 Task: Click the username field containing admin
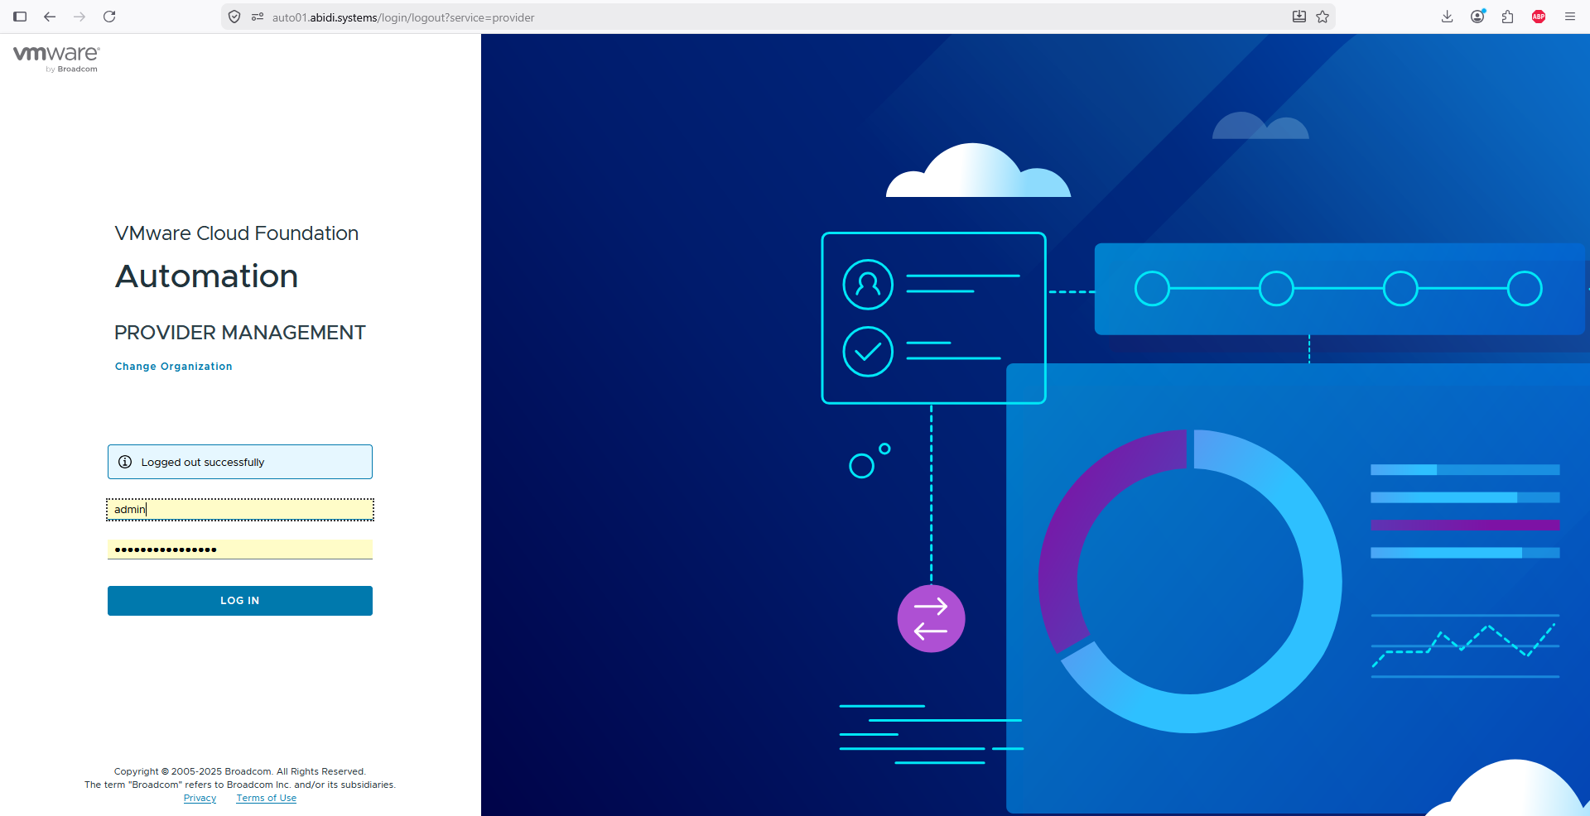[240, 510]
